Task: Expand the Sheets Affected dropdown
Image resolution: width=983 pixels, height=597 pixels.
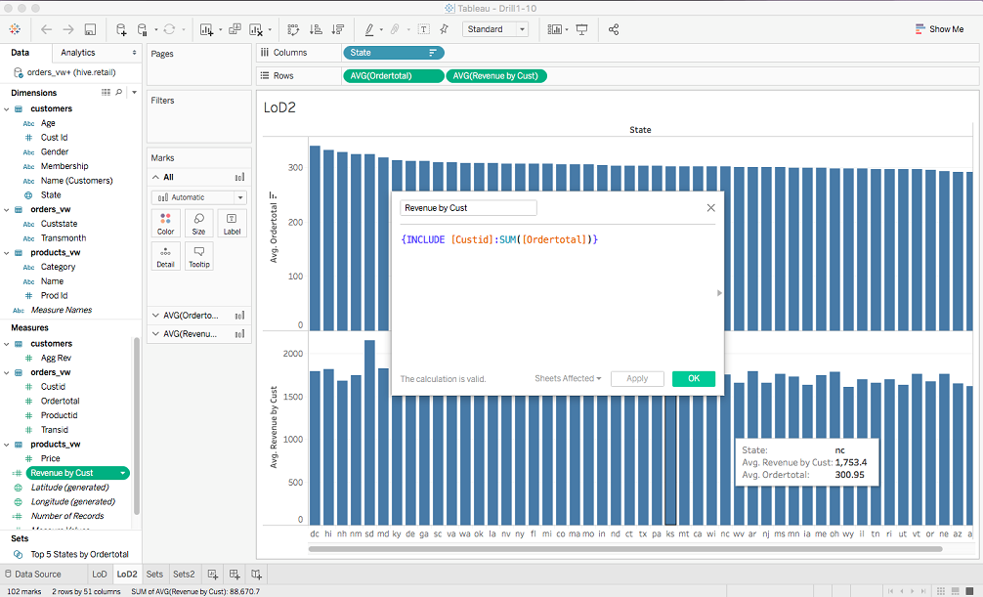Action: (x=568, y=379)
